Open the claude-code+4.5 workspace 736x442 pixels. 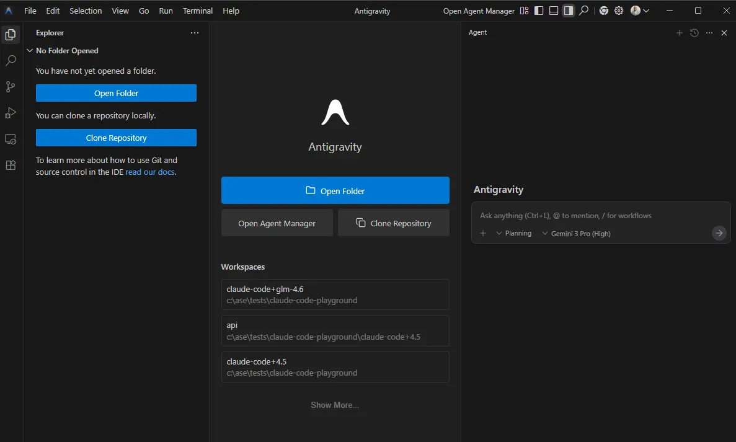tap(335, 367)
